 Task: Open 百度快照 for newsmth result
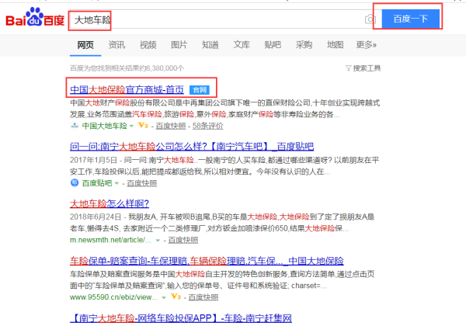[183, 240]
